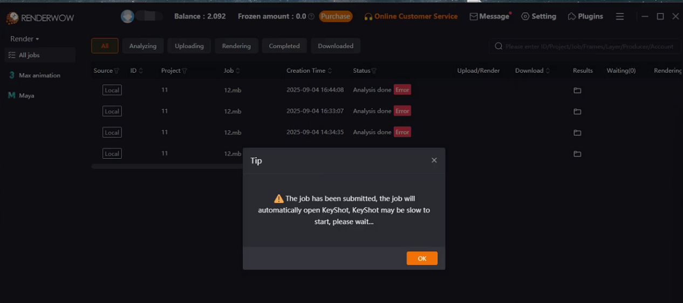
Task: Click horizontal scrollbar under job table
Action: point(167,166)
